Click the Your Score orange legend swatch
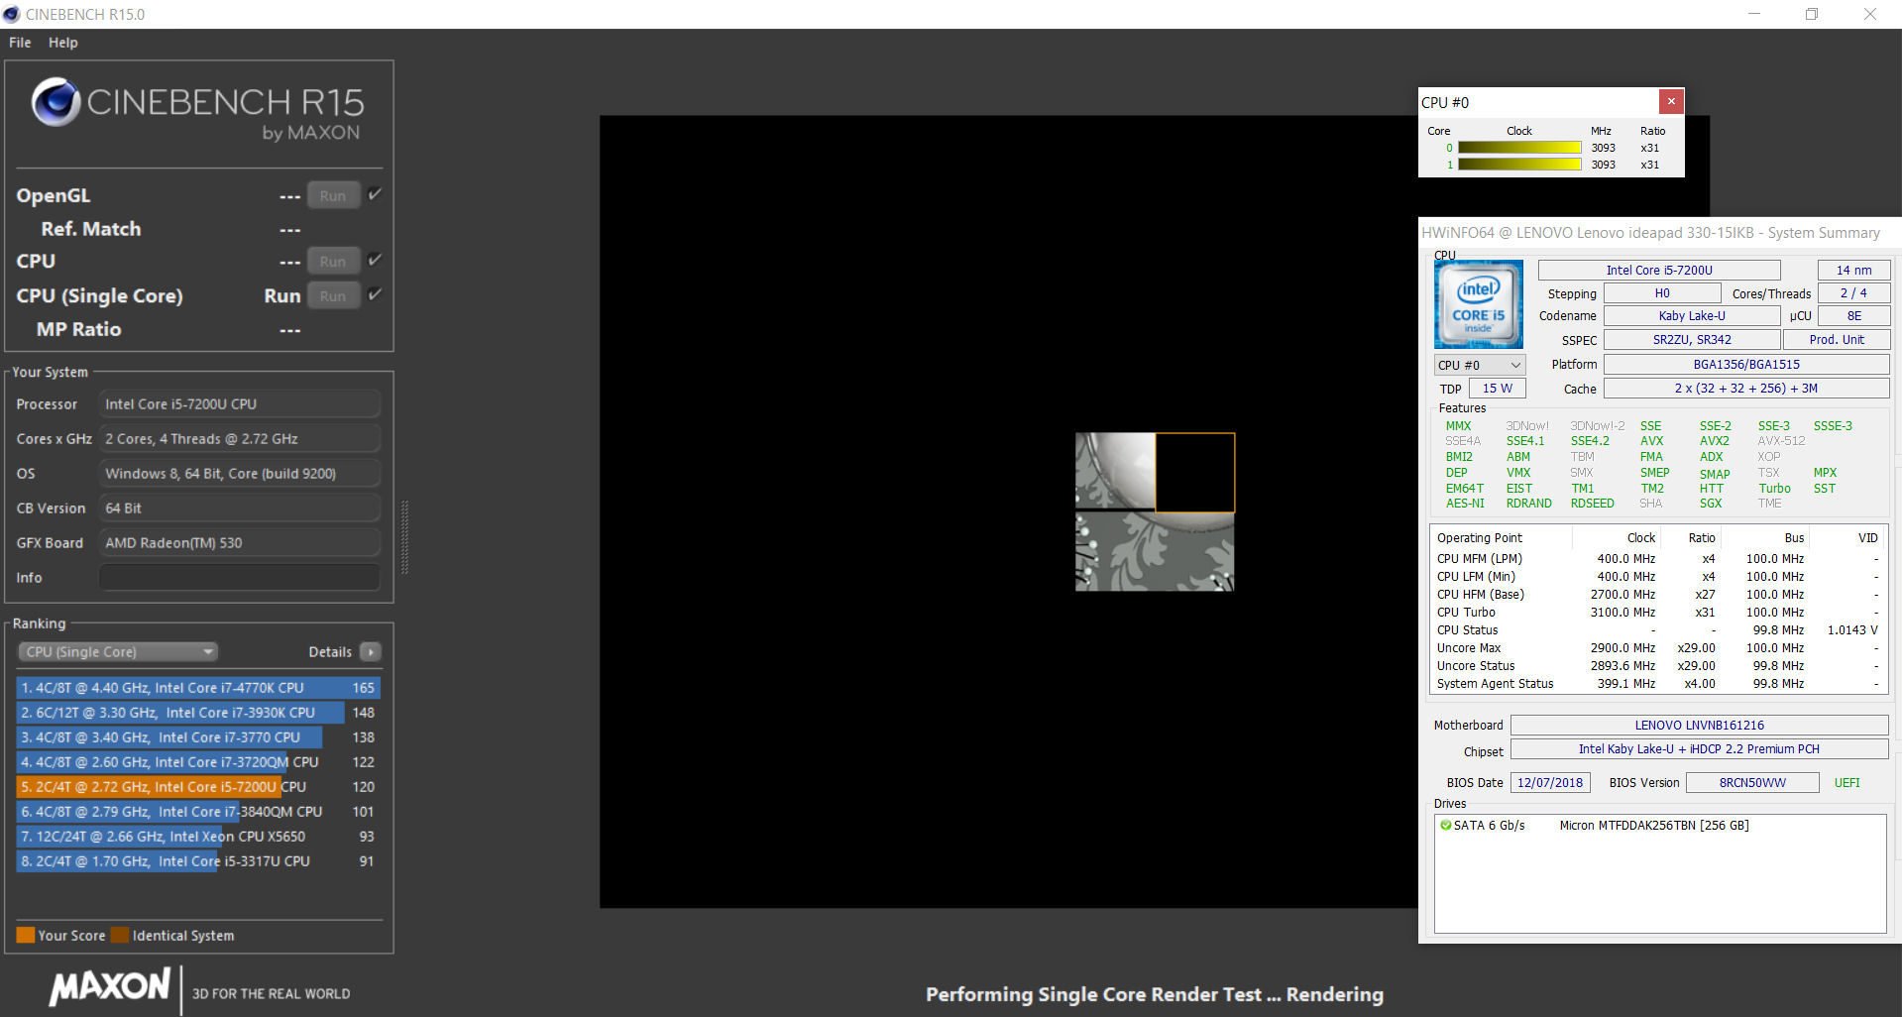The image size is (1902, 1017). point(26,935)
